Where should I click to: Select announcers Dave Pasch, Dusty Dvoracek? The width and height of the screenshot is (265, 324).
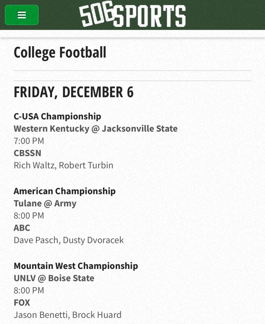[x=69, y=240]
